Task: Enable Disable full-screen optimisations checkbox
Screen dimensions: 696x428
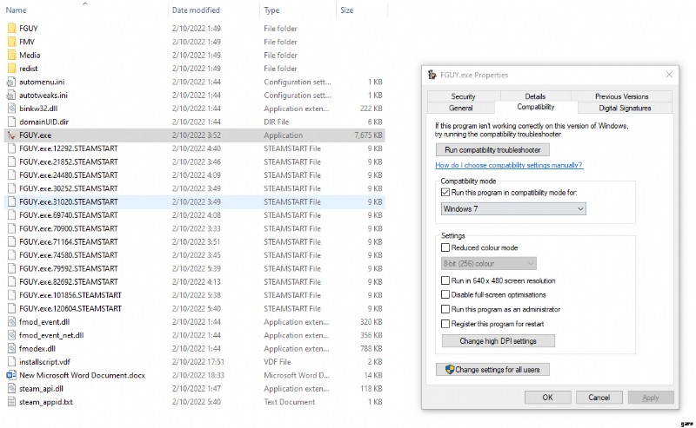Action: 445,294
